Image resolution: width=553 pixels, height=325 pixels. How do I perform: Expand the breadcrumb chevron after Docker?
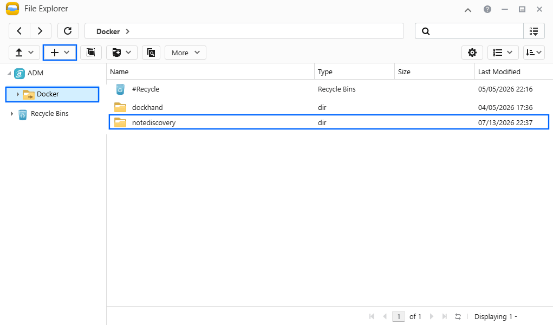pyautogui.click(x=128, y=31)
